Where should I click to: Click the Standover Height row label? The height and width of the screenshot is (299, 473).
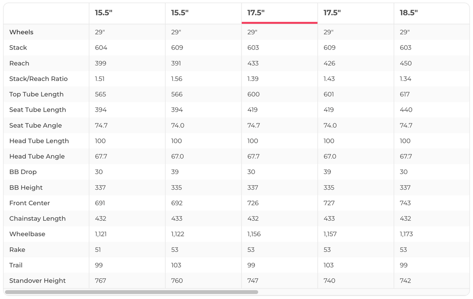[37, 281]
